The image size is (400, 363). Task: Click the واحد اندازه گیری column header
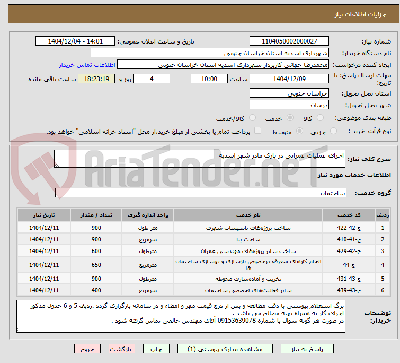click(148, 215)
